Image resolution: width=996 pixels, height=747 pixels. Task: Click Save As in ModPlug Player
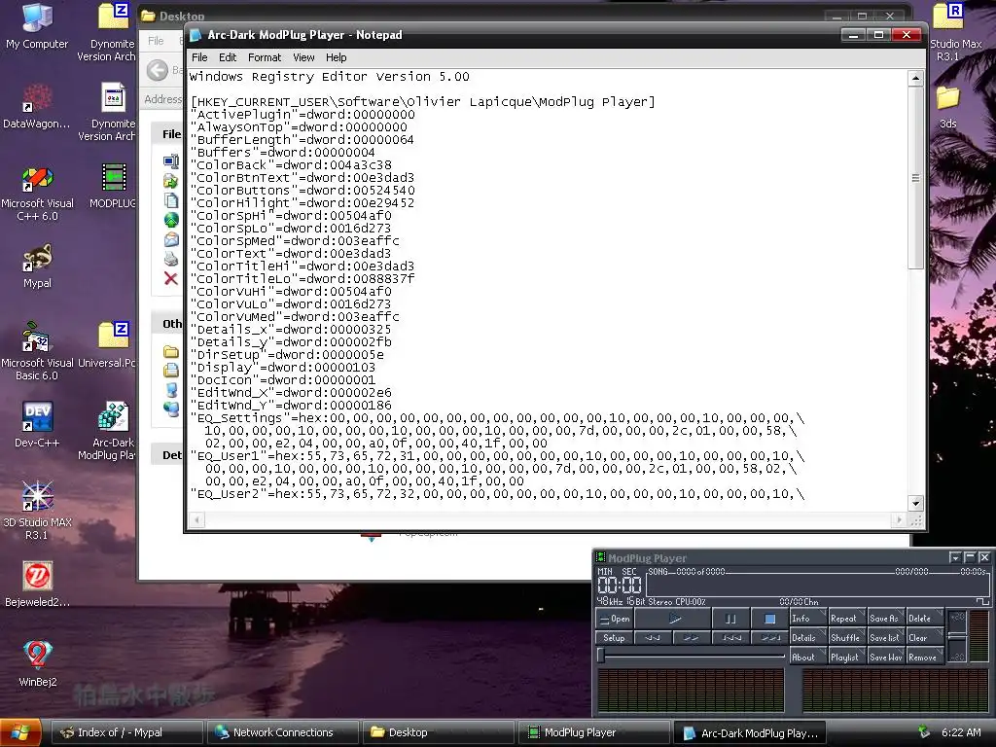point(885,618)
